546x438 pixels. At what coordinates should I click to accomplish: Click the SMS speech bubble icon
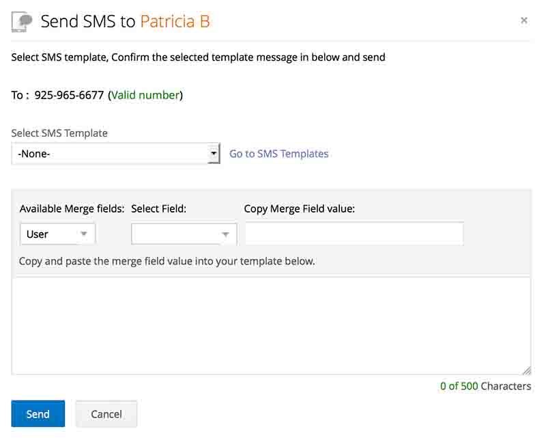[23, 21]
